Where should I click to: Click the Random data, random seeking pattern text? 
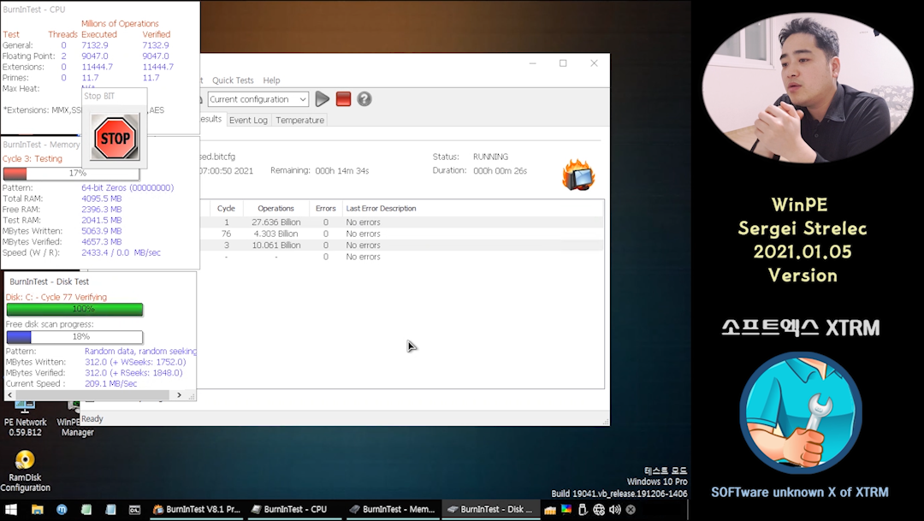coord(140,352)
